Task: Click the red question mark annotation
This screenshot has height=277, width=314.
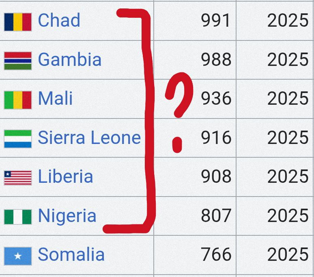Action: (x=179, y=112)
